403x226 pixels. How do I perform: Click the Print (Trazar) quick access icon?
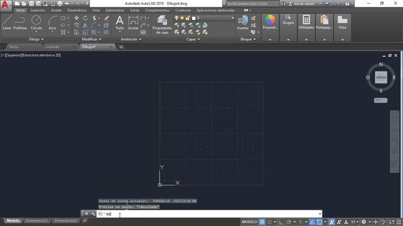coord(60,4)
